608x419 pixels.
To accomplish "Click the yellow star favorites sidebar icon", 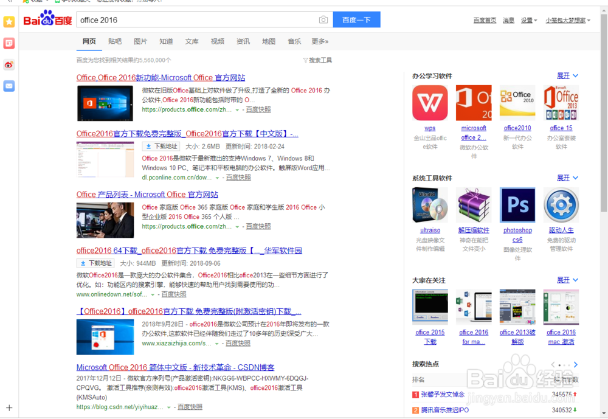I will click(x=9, y=22).
